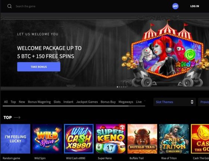Click the Slot Themes up-down arrows
The width and height of the screenshot is (209, 161).
coord(192,102)
